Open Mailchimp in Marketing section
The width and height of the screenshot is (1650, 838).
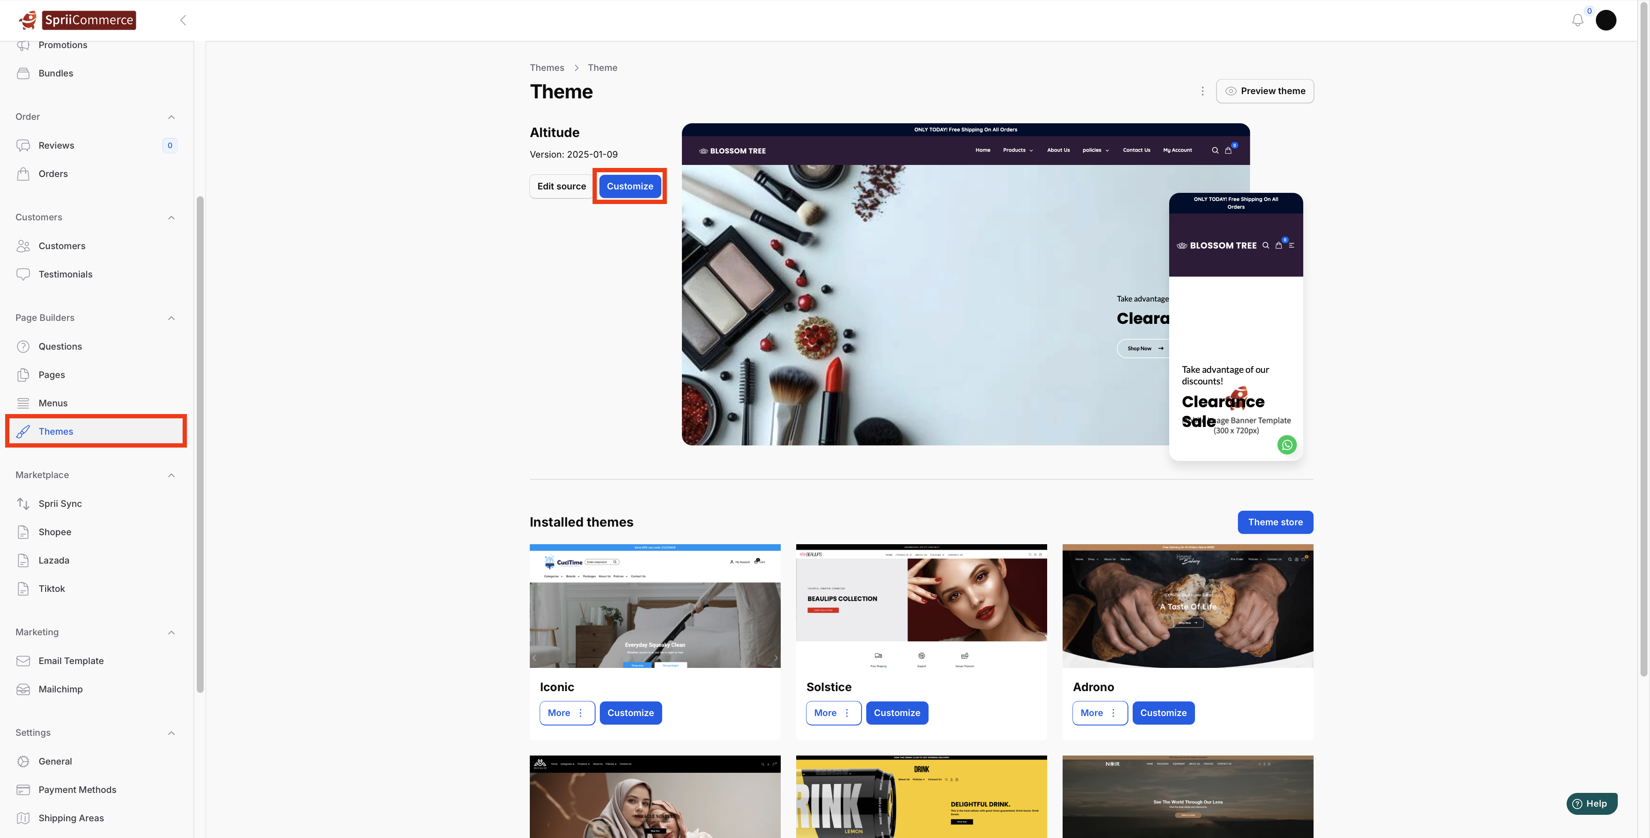pyautogui.click(x=60, y=689)
